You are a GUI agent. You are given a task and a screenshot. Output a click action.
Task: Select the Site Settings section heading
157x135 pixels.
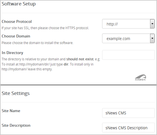tap(16, 93)
